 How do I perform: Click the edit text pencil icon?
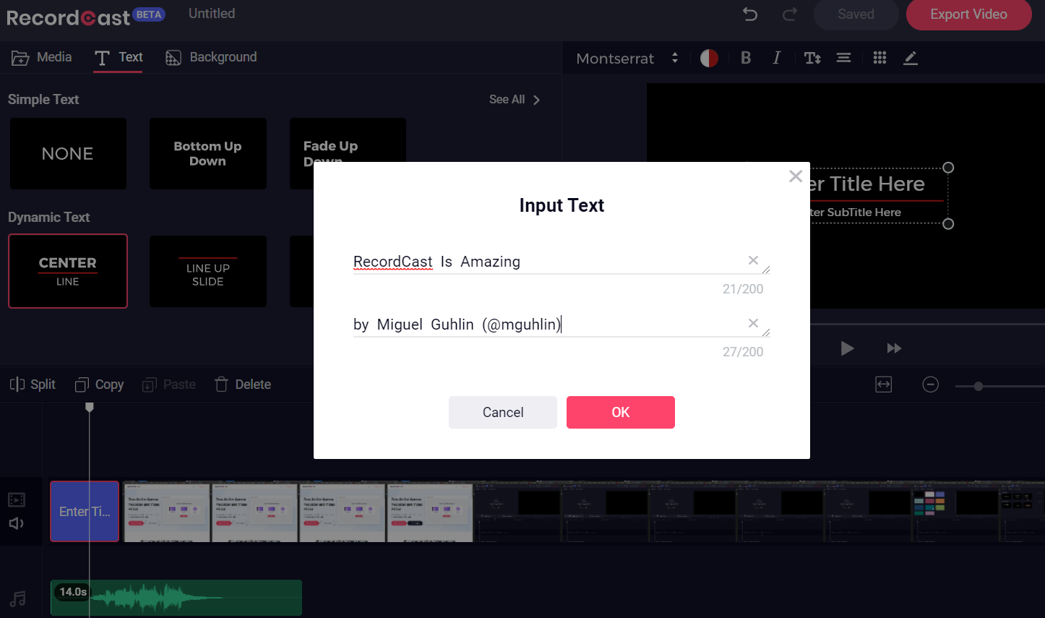pos(911,58)
